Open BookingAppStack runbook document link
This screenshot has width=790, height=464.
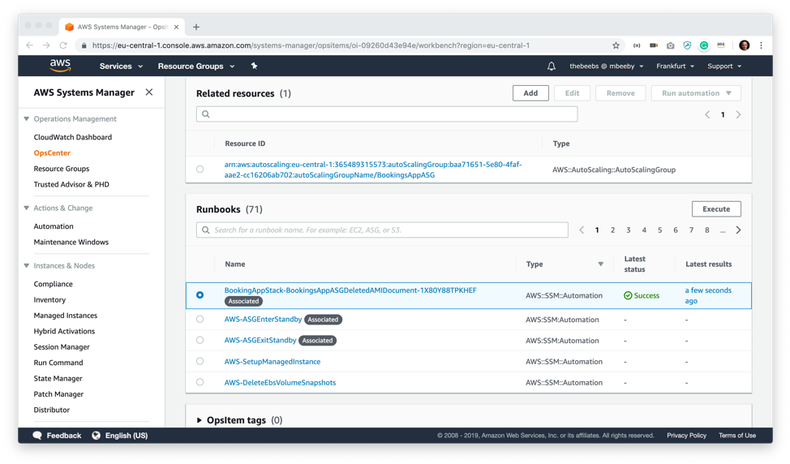pos(350,290)
